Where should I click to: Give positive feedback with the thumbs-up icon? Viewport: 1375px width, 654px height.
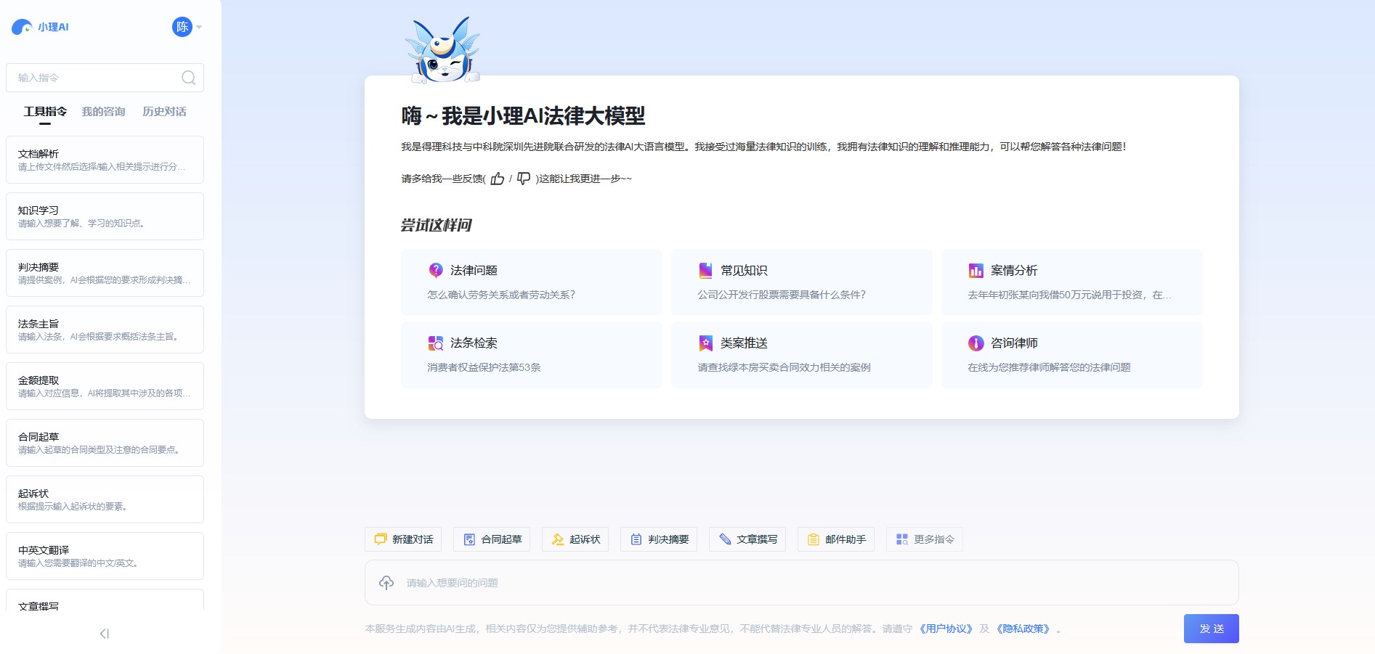click(x=497, y=179)
